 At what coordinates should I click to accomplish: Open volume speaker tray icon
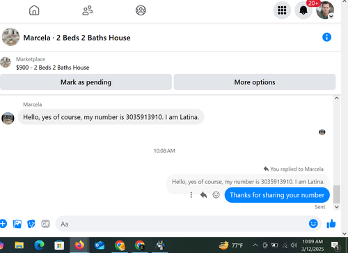click(x=294, y=245)
